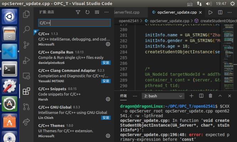
Task: Open System Settings wrench-gear launcher icon
Action: (x=10, y=86)
